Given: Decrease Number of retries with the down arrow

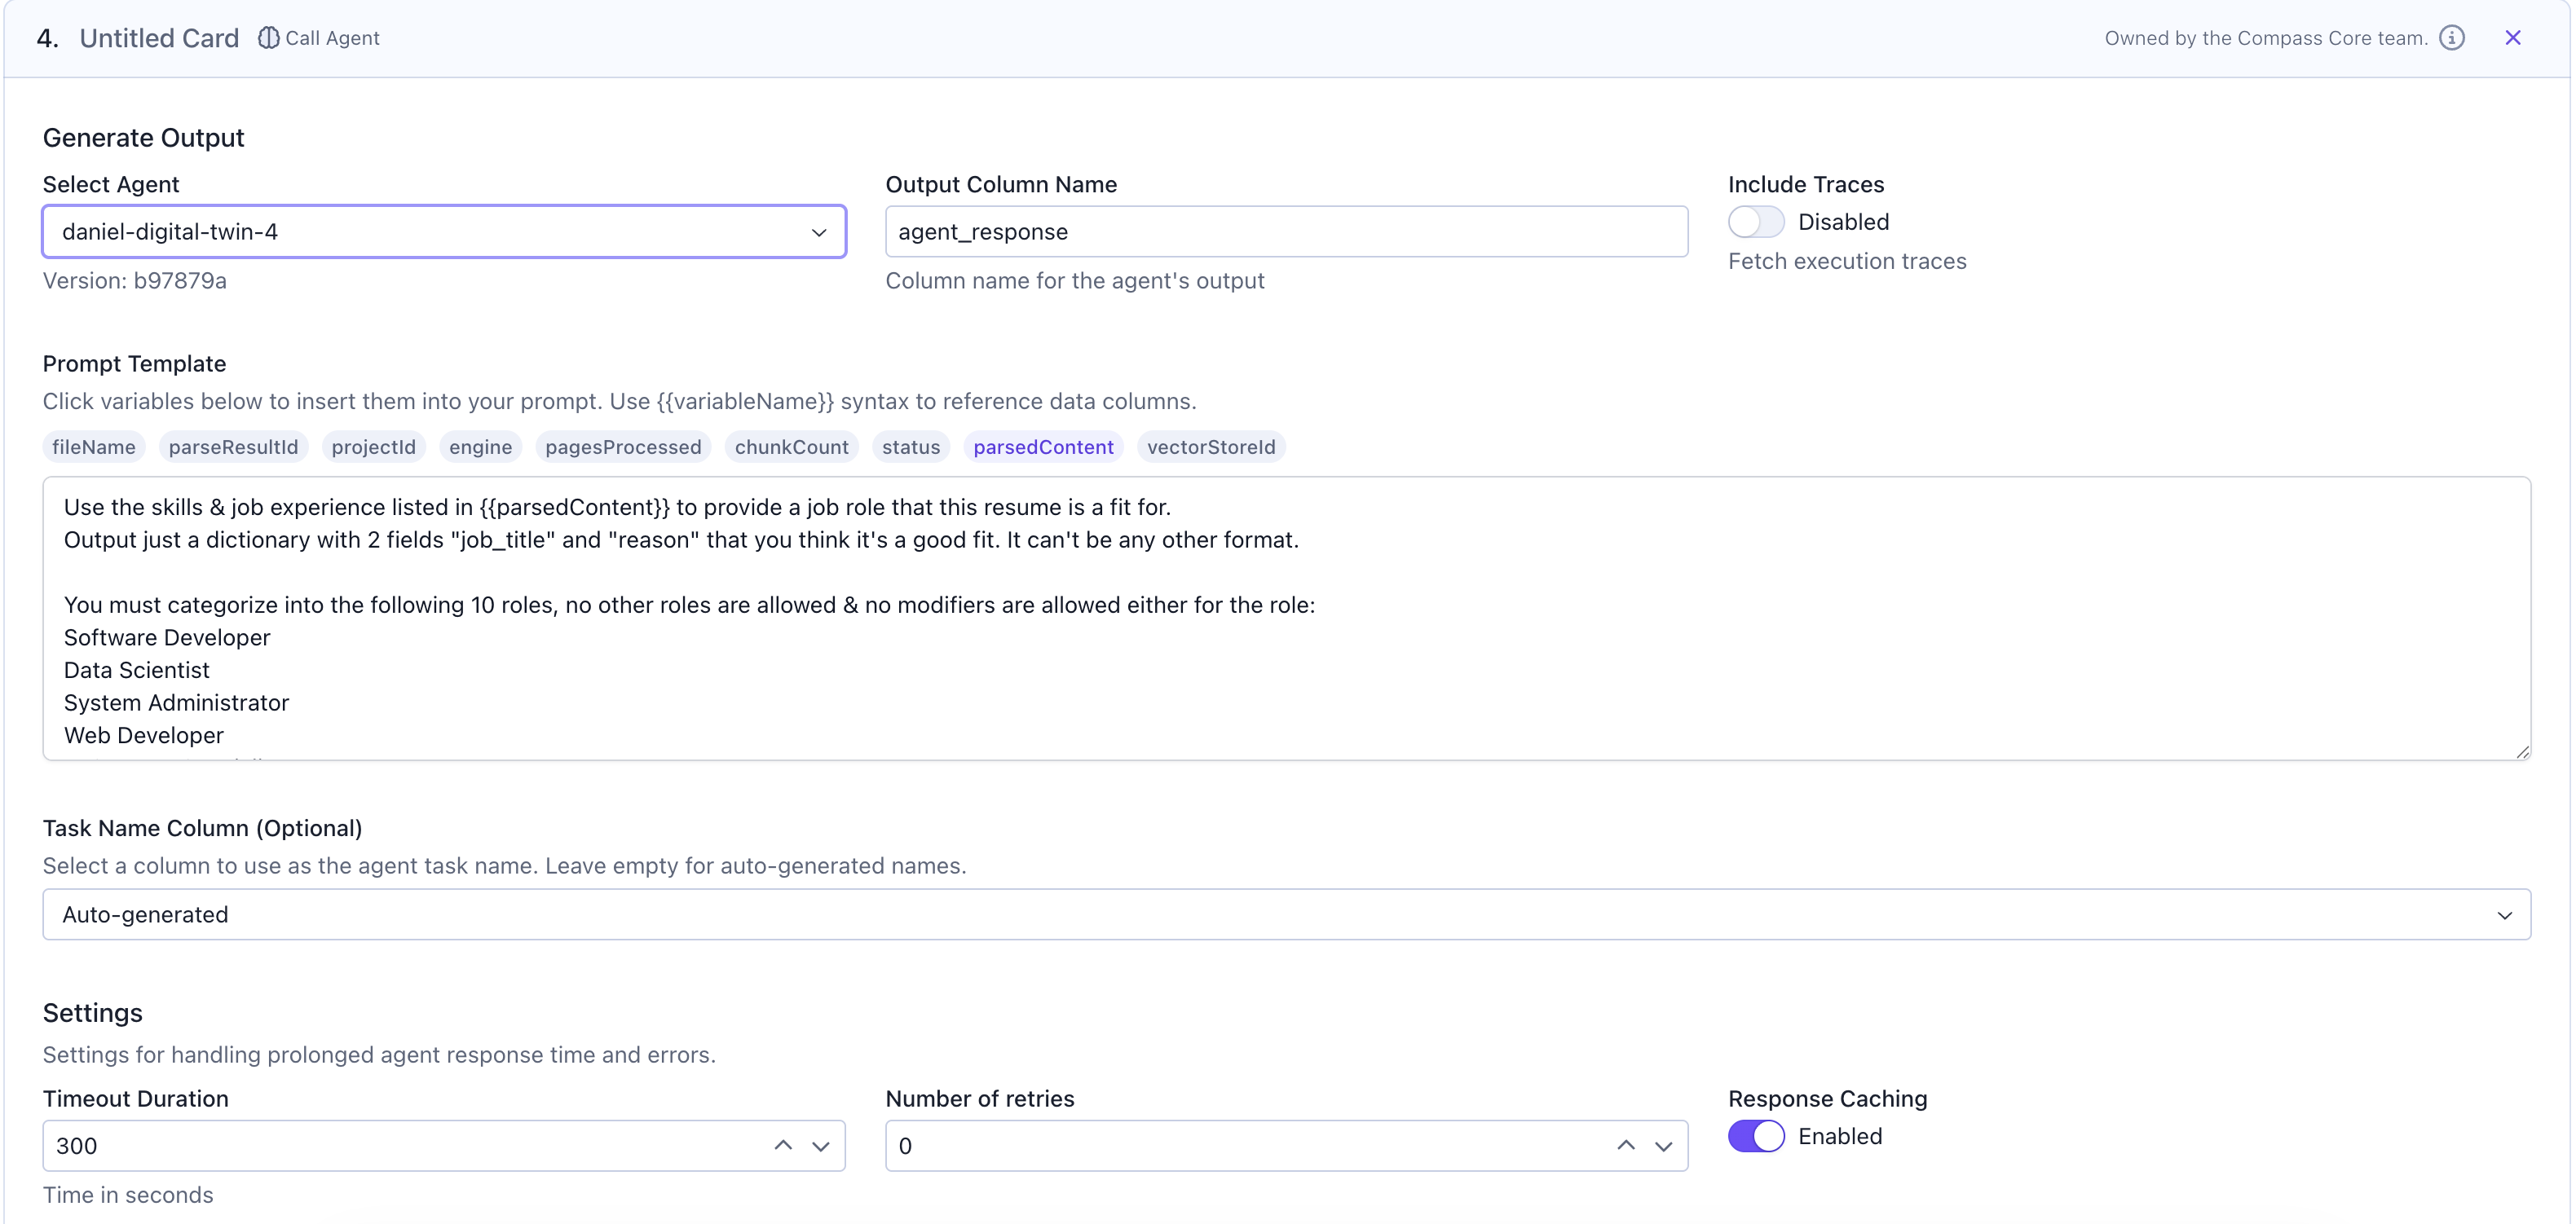Looking at the screenshot, I should [x=1663, y=1146].
